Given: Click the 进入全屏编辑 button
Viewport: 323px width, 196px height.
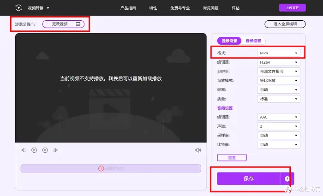Looking at the screenshot, I should point(285,24).
